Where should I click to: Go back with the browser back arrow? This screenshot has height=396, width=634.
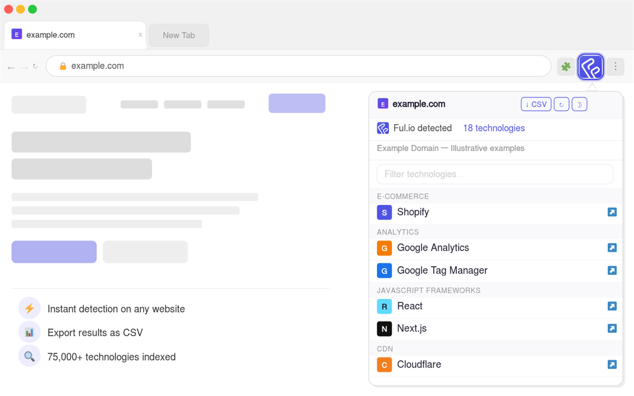tap(11, 67)
